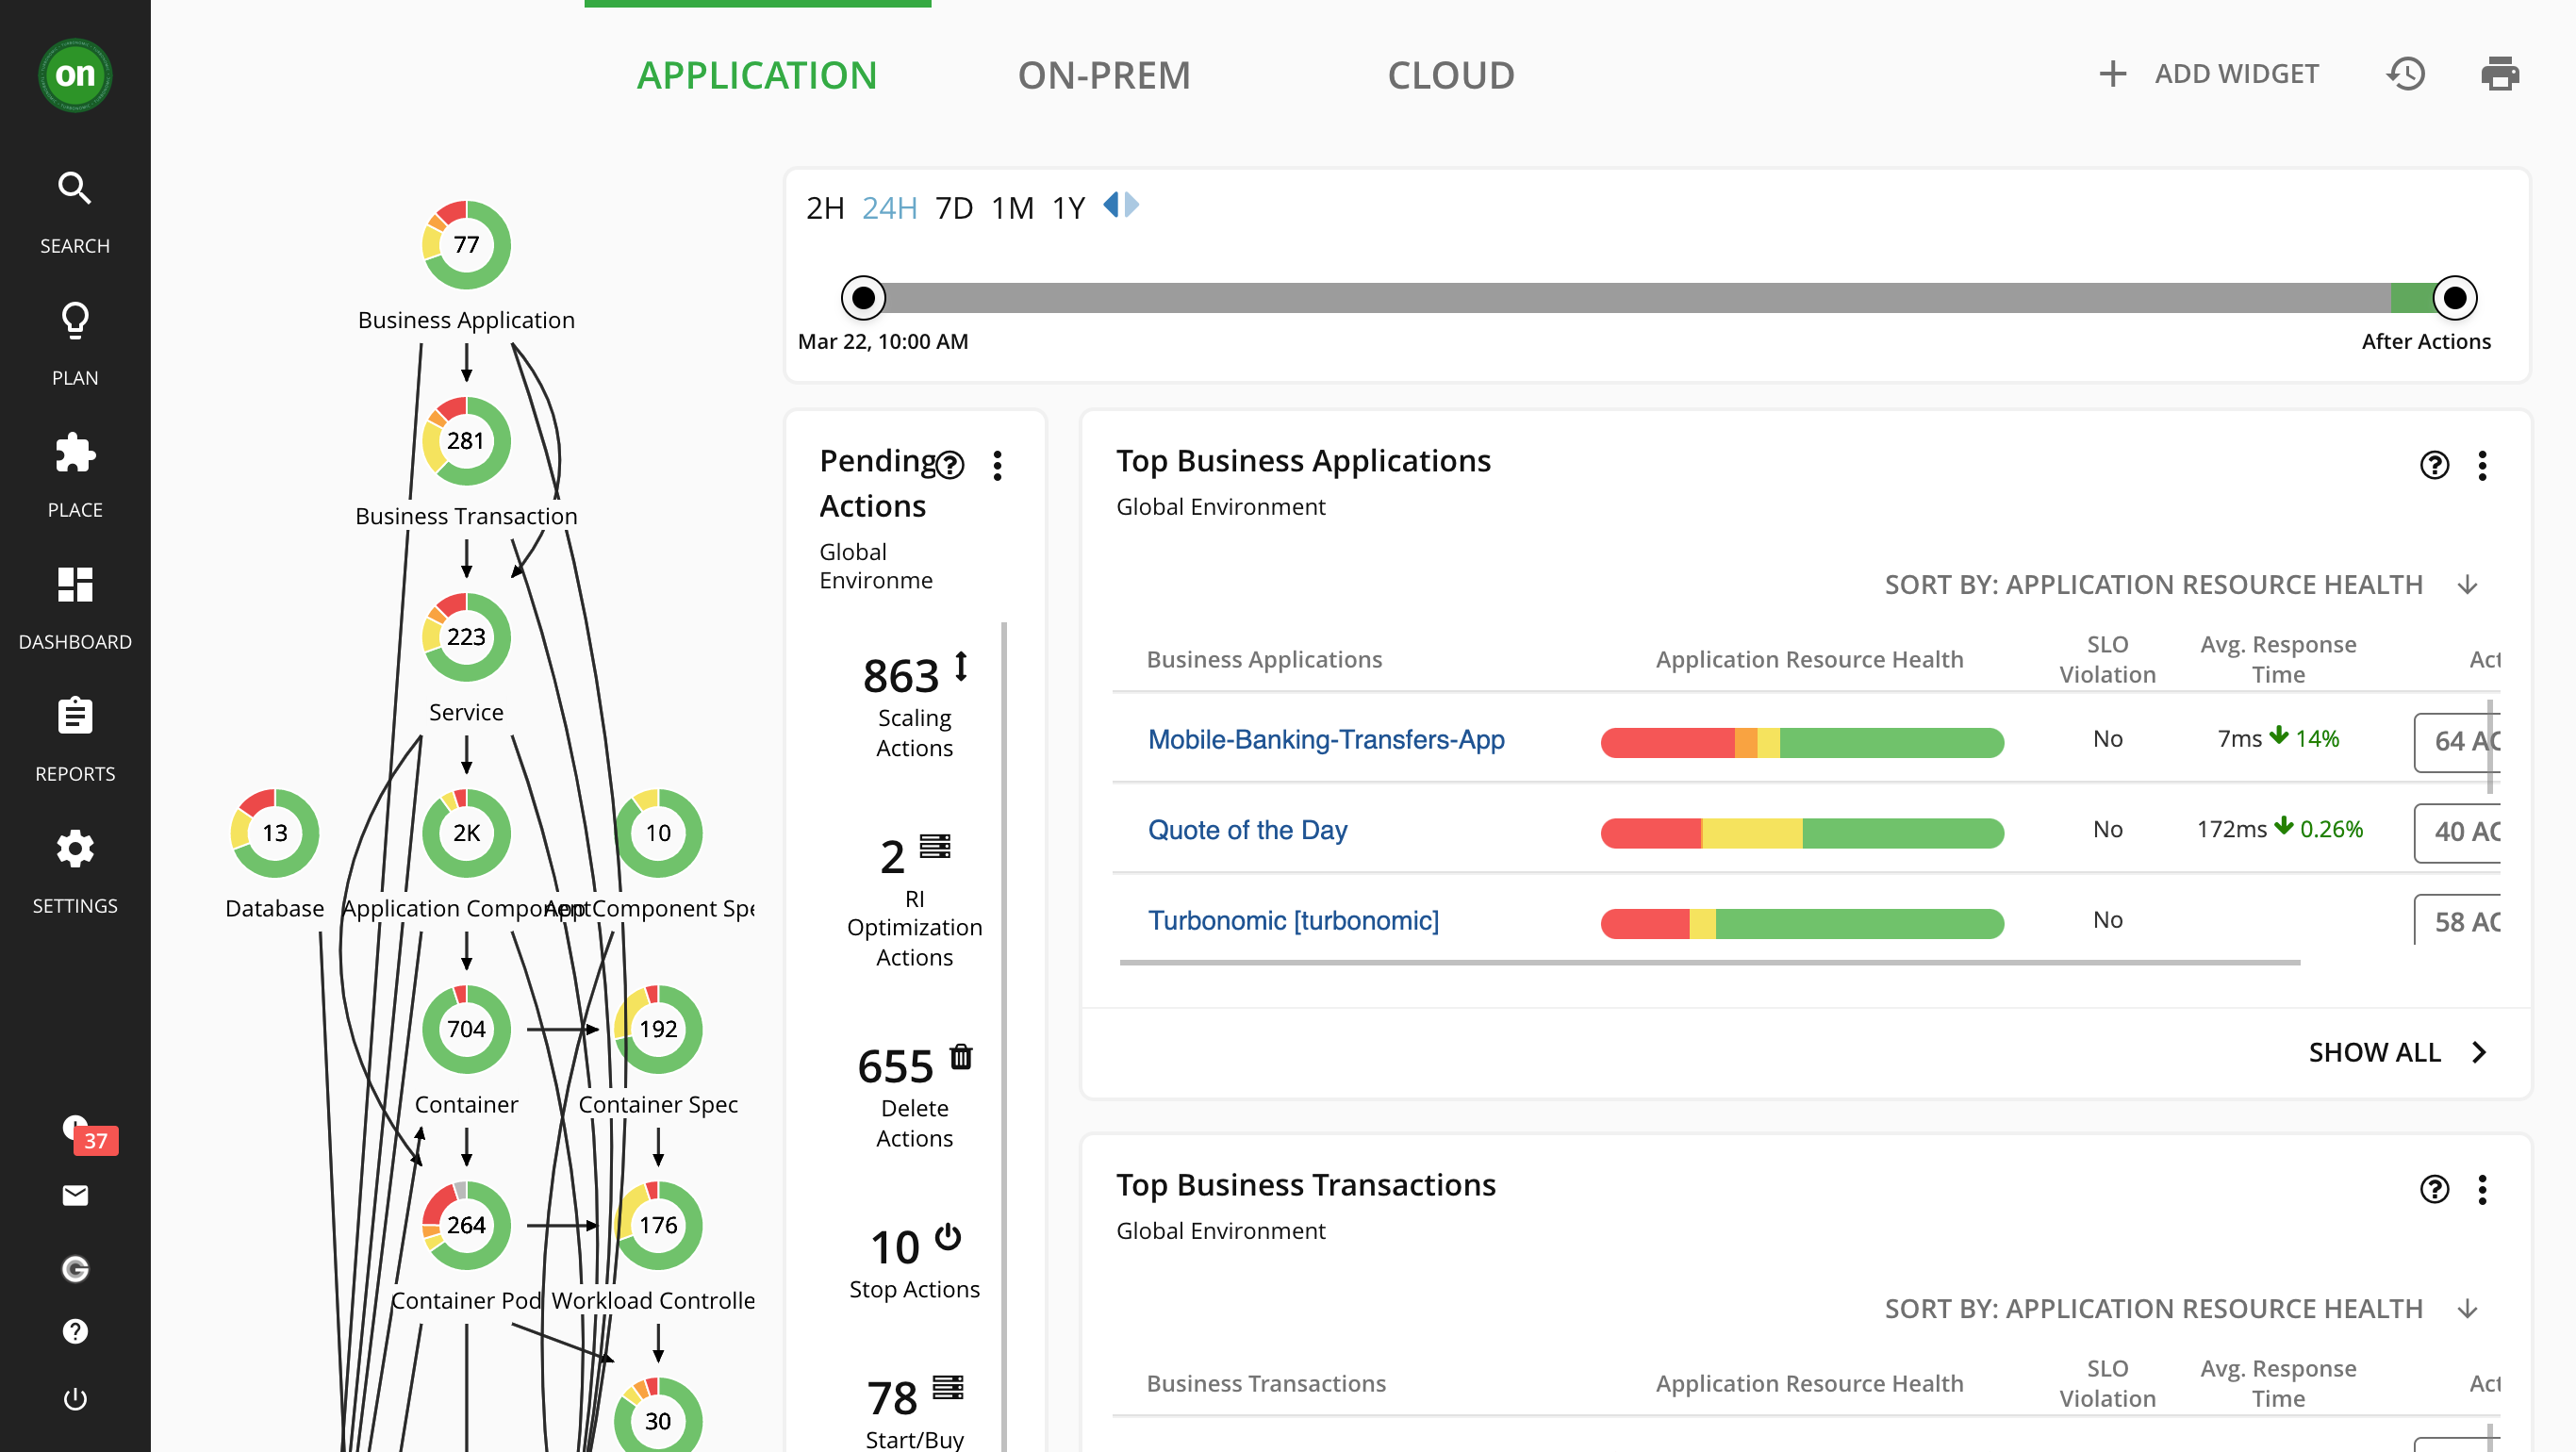
Task: Open the history clock icon near Add Widget
Action: tap(2407, 73)
